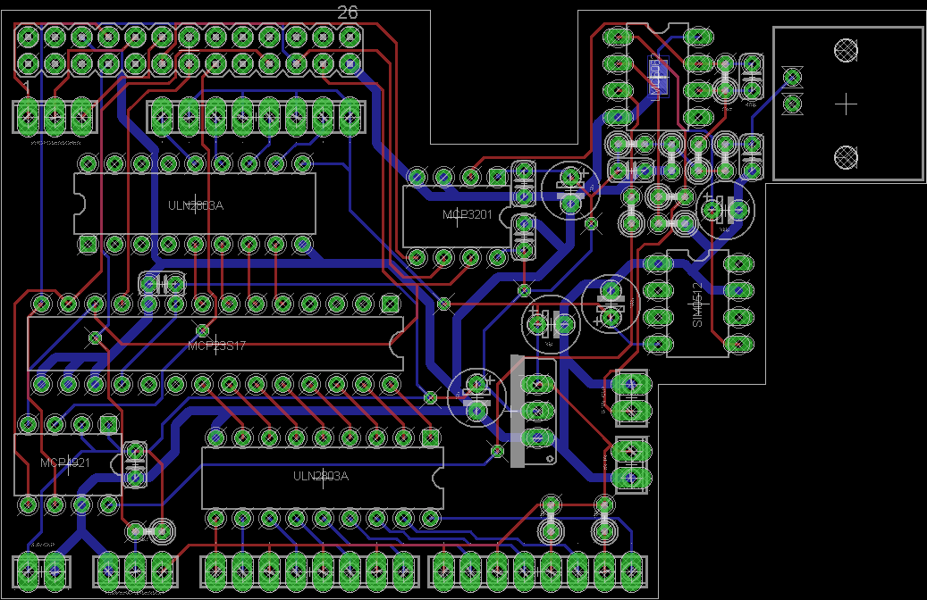Select the MCP23S17 chip label
Viewport: 927px width, 600px height.
coord(216,346)
